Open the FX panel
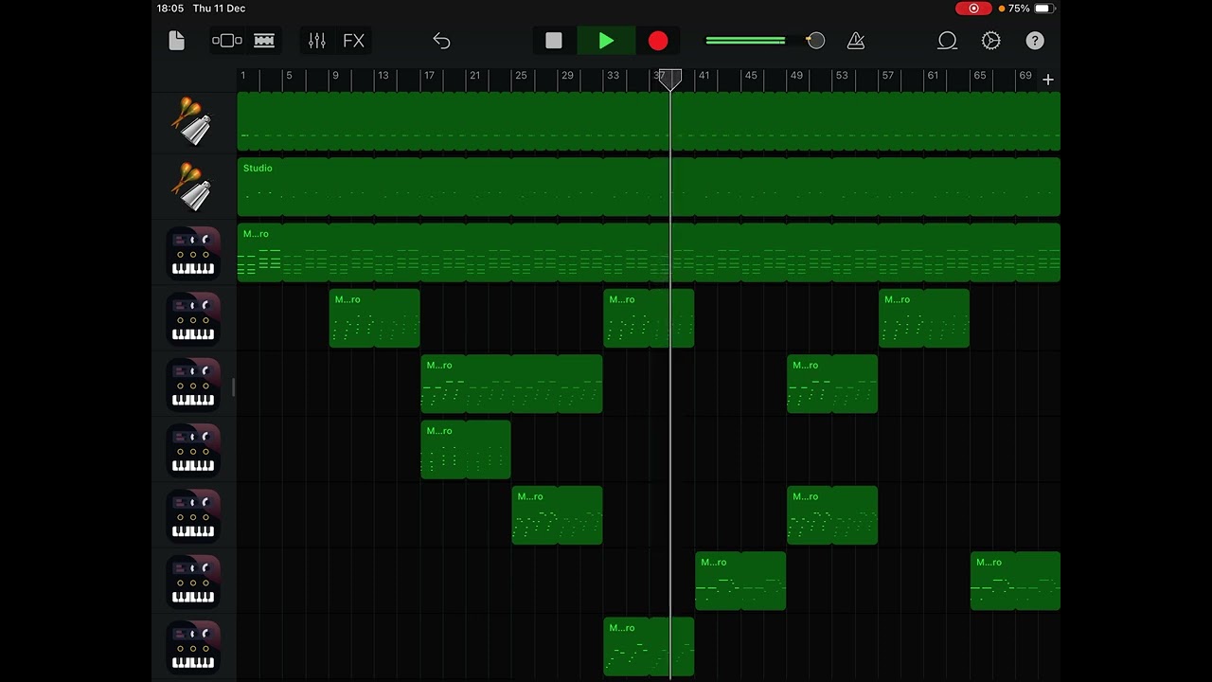The image size is (1212, 682). (353, 41)
